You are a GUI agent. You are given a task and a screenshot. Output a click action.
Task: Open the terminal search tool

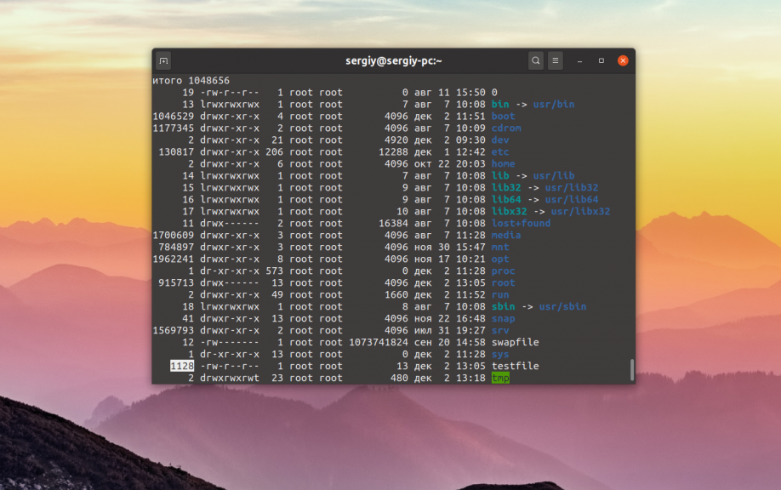535,60
